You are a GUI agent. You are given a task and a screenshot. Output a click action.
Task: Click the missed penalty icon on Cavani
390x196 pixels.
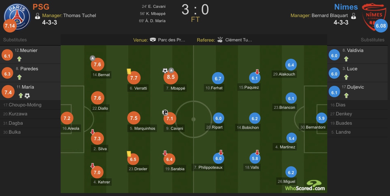(165, 112)
